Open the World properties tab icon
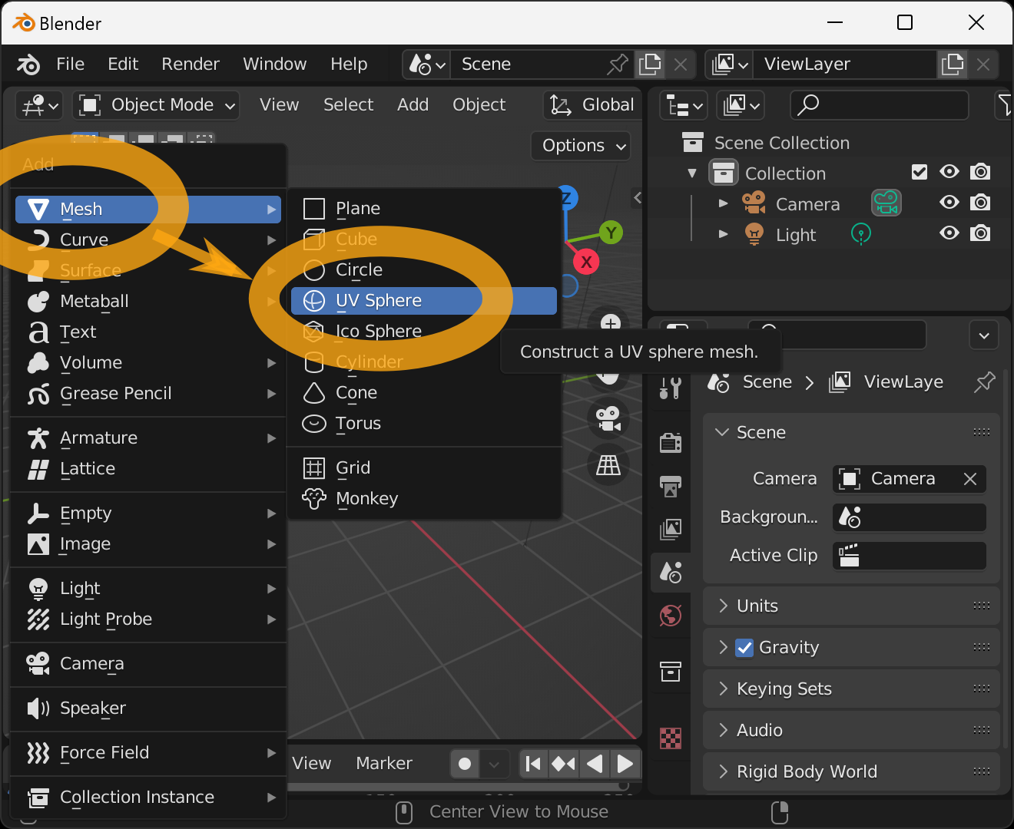This screenshot has width=1014, height=829. (x=671, y=615)
